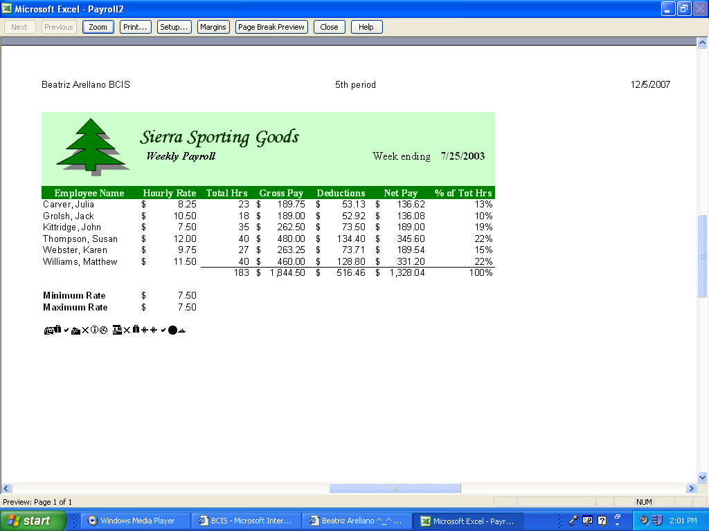The height and width of the screenshot is (531, 709).
Task: Open the page Setup dialog
Action: [x=174, y=27]
